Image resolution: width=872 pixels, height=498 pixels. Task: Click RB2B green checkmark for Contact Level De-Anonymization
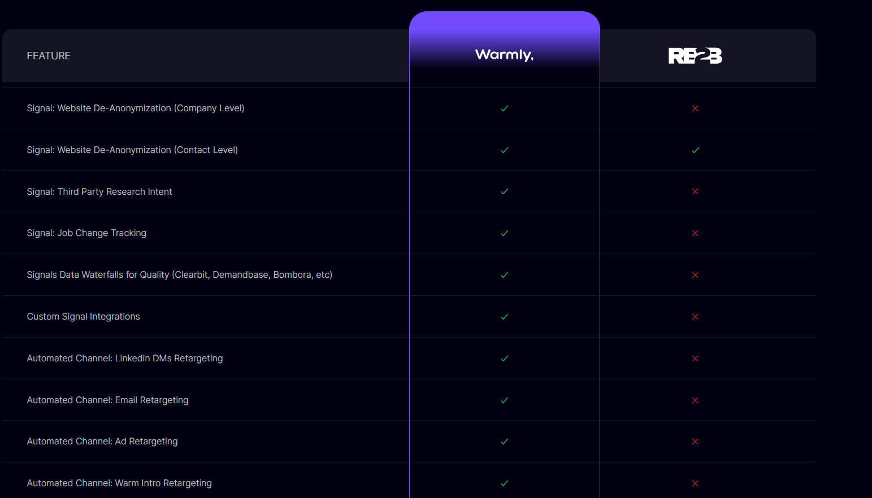click(x=695, y=150)
